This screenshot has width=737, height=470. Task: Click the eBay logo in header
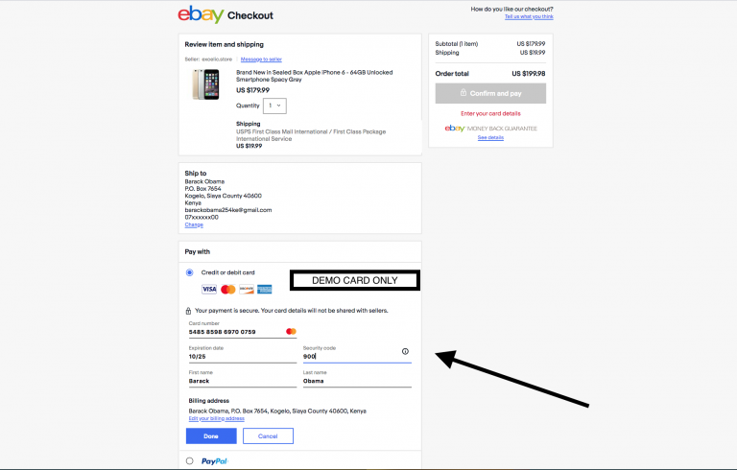tap(201, 14)
